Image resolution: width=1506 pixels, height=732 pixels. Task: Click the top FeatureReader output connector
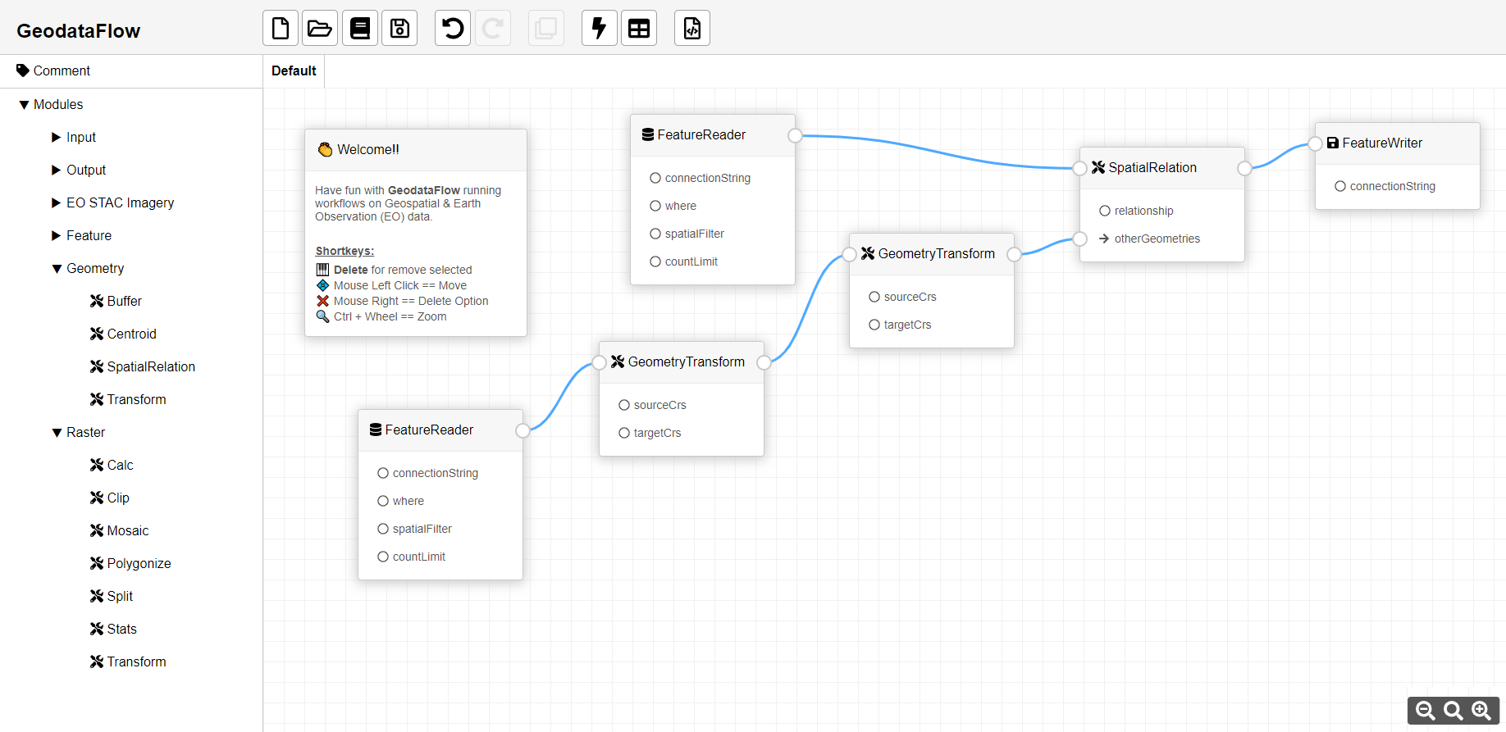795,135
